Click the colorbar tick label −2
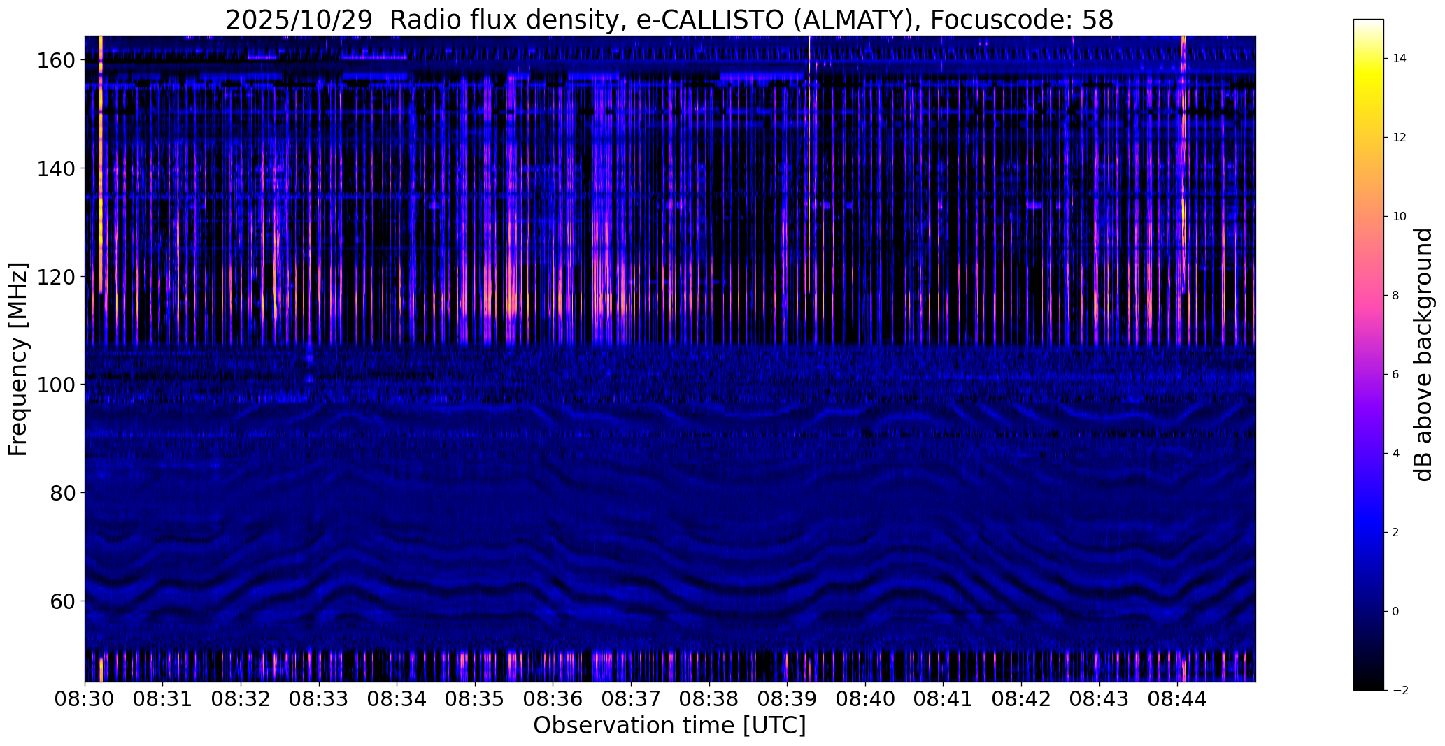Screen dimensions: 1445x746 click(x=1400, y=691)
